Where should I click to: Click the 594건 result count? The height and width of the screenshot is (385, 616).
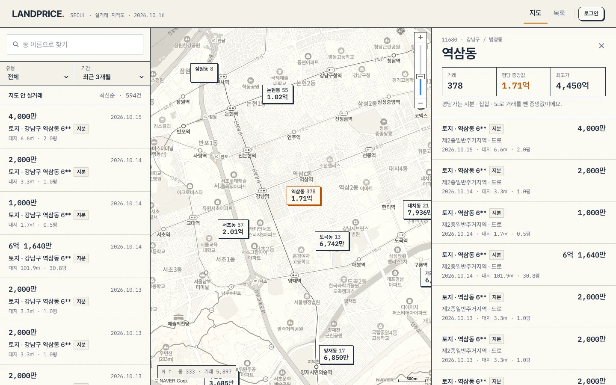pos(133,95)
